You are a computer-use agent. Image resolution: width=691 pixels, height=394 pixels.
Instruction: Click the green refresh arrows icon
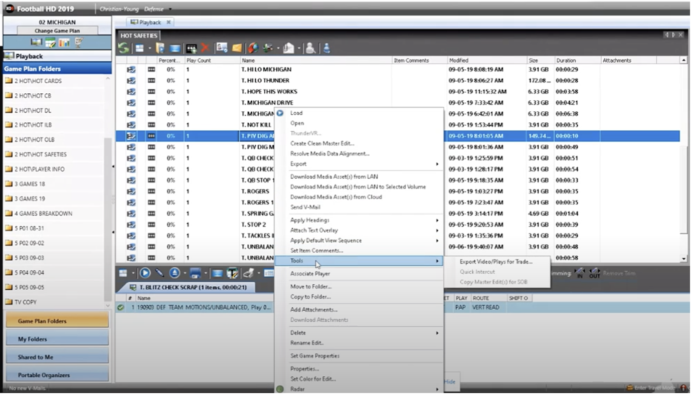click(123, 48)
